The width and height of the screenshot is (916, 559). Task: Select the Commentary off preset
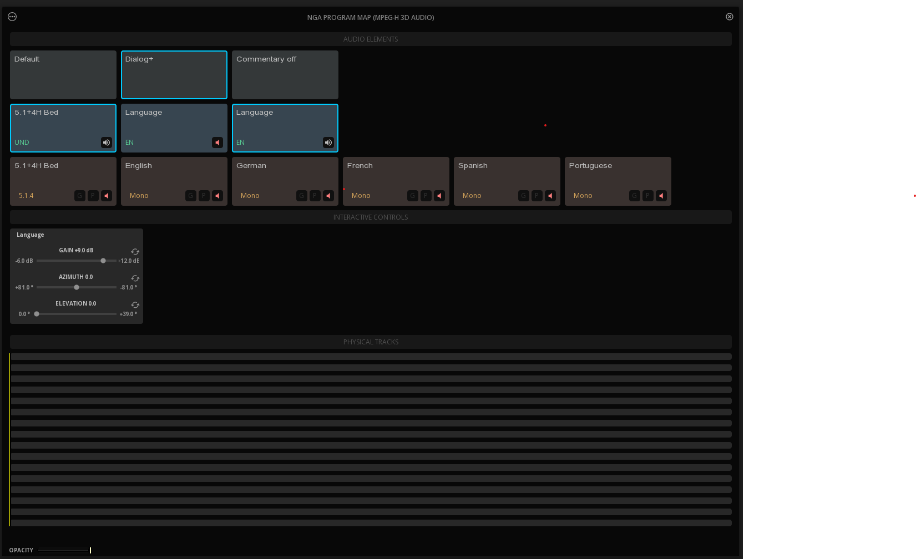285,75
